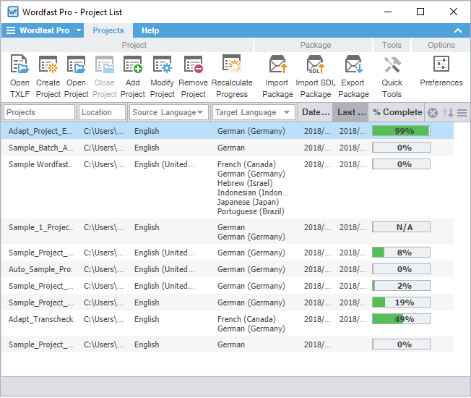This screenshot has width=471, height=398.
Task: Click the 49% progress bar
Action: (x=402, y=319)
